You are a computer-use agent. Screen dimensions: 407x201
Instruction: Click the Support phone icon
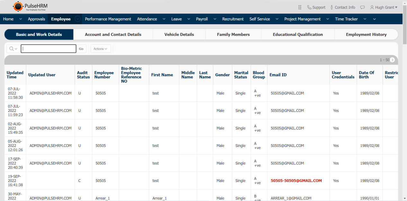pyautogui.click(x=309, y=7)
